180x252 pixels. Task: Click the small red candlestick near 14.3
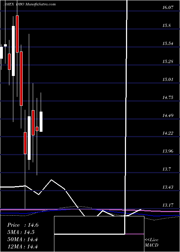[x=37, y=129]
